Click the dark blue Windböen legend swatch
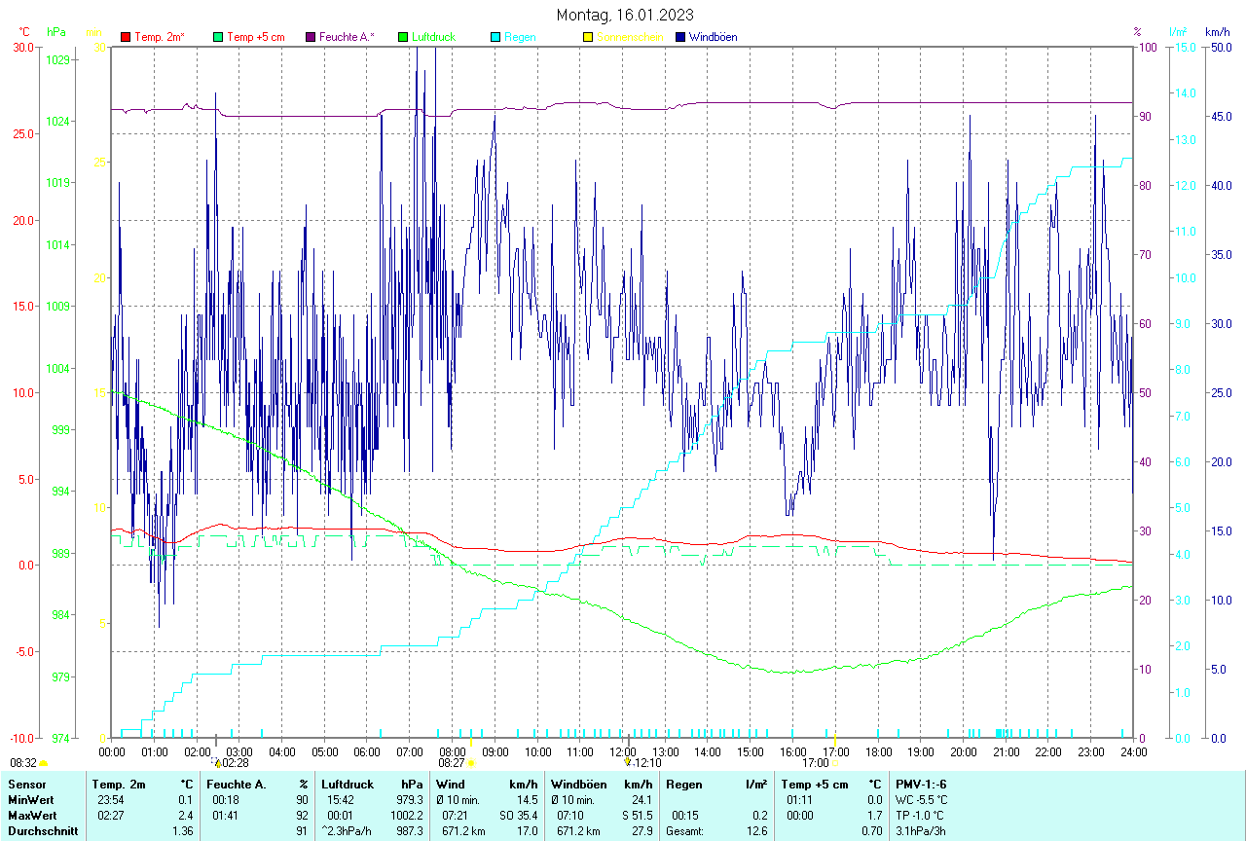 coord(680,37)
